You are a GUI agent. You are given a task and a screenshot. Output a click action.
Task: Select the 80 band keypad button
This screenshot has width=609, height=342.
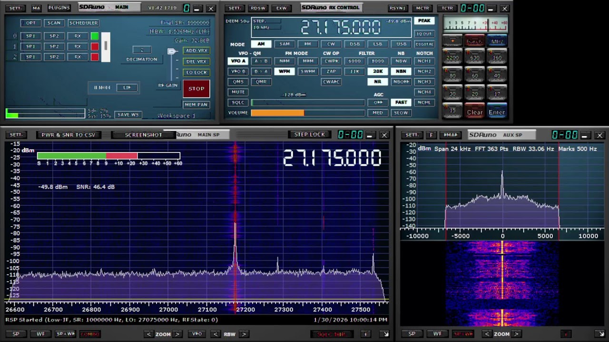tap(452, 76)
